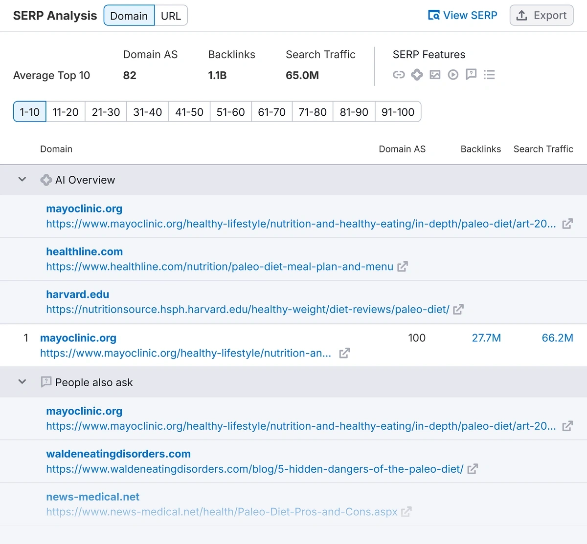The width and height of the screenshot is (587, 544).
Task: Open rank 1 mayoclinic.org domain link
Action: tap(78, 338)
